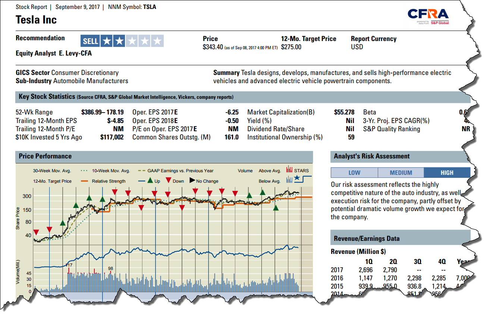The height and width of the screenshot is (321, 493).
Task: Click the S&P Quality Ranking label
Action: [392, 129]
